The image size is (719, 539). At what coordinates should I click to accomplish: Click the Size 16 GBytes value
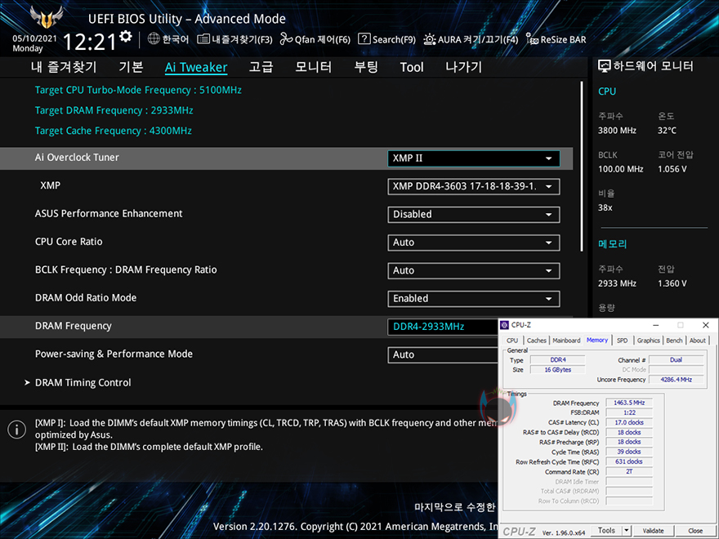tap(557, 370)
